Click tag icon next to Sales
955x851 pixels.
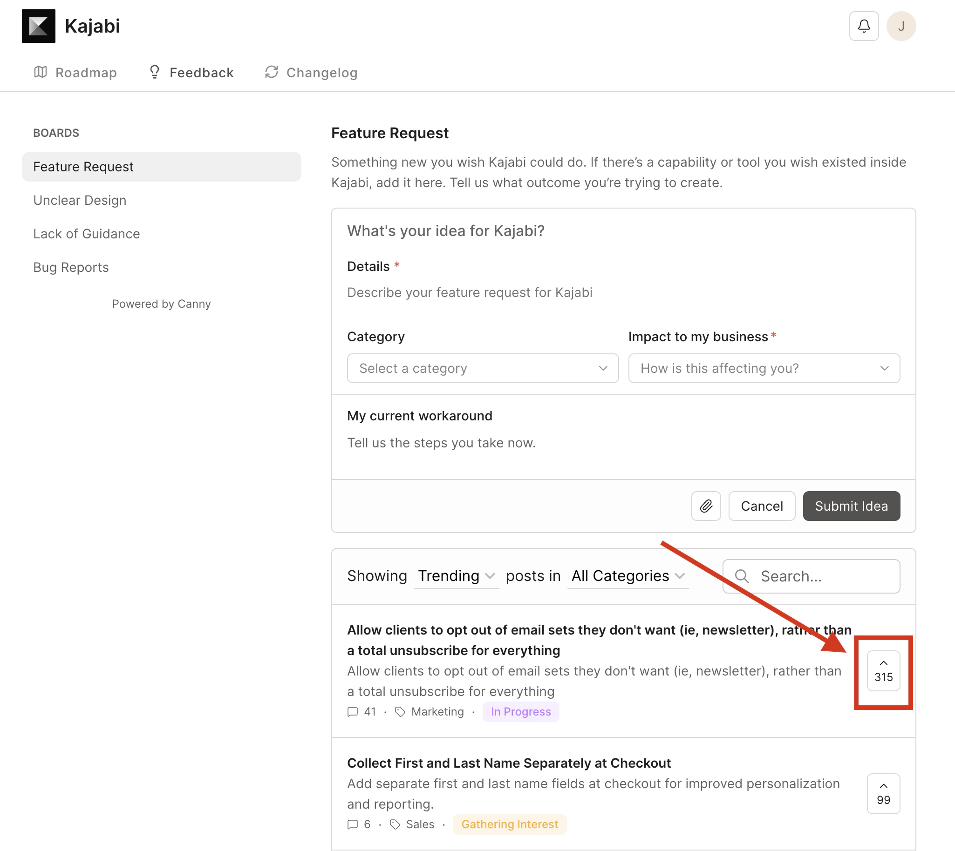point(395,824)
